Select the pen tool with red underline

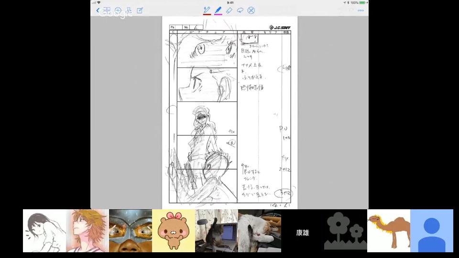(207, 10)
